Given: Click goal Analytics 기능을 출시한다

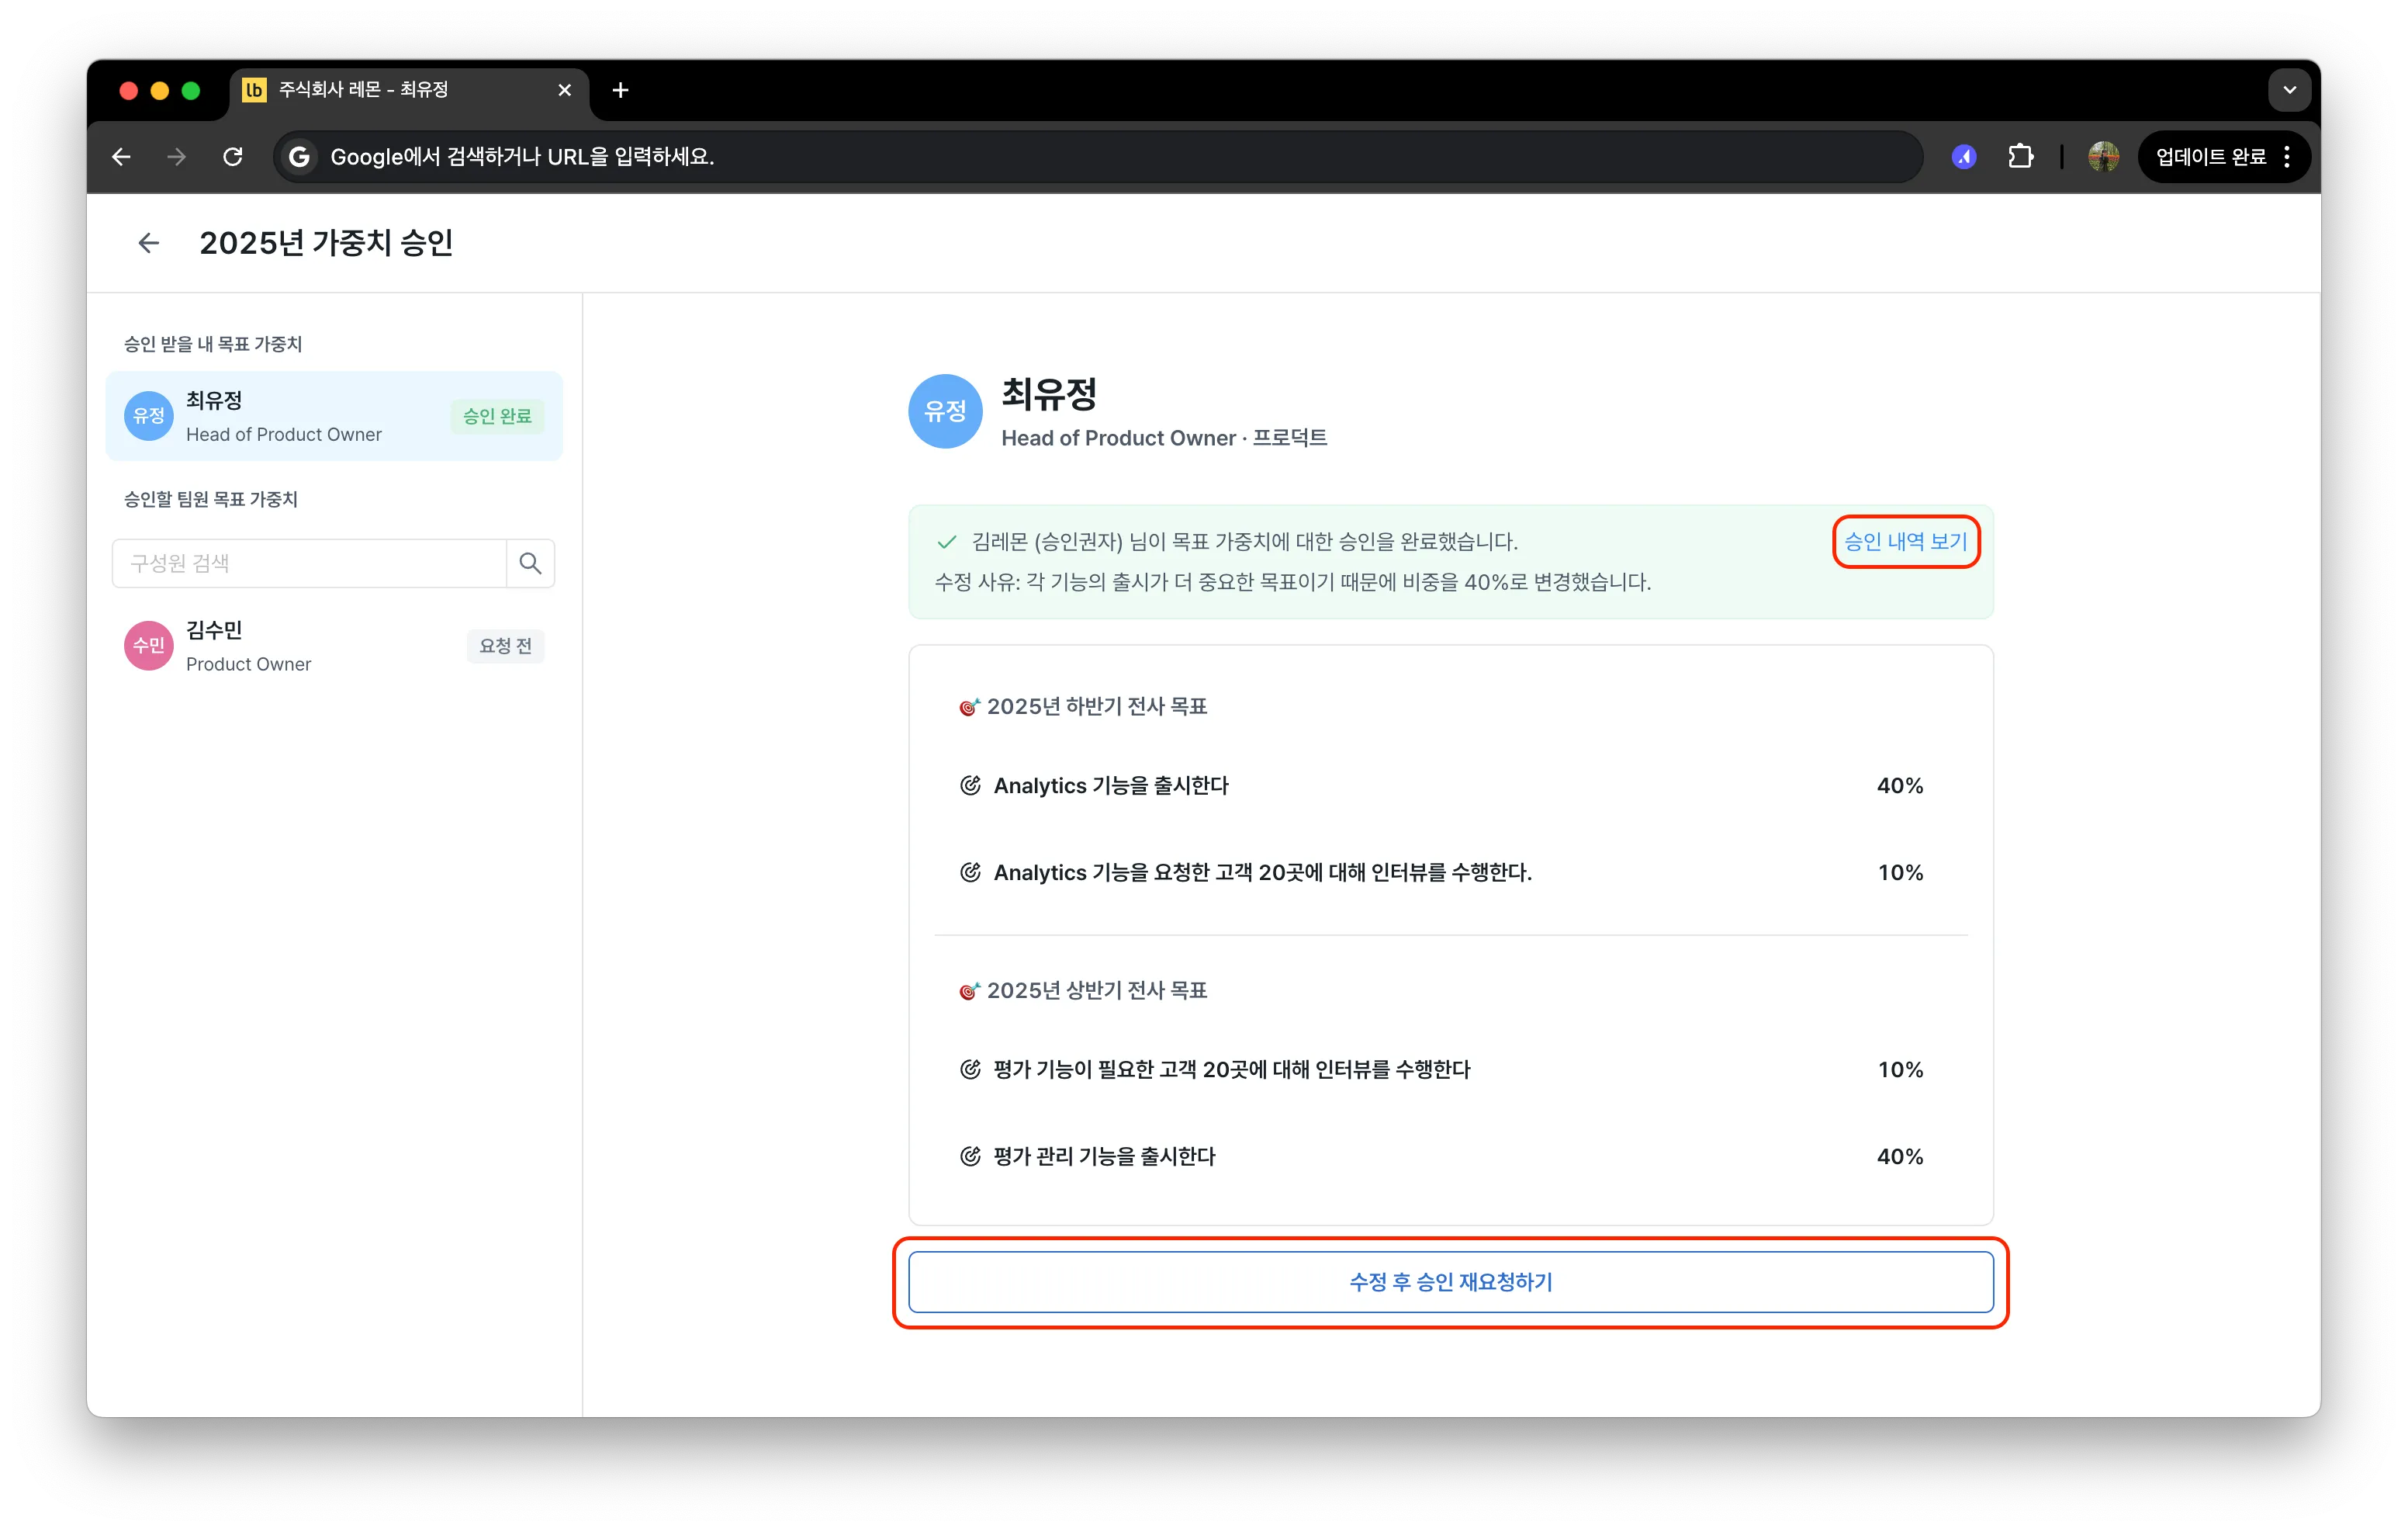Looking at the screenshot, I should 1110,786.
